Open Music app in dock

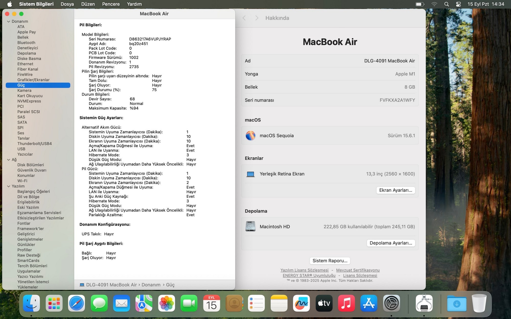[x=346, y=303]
